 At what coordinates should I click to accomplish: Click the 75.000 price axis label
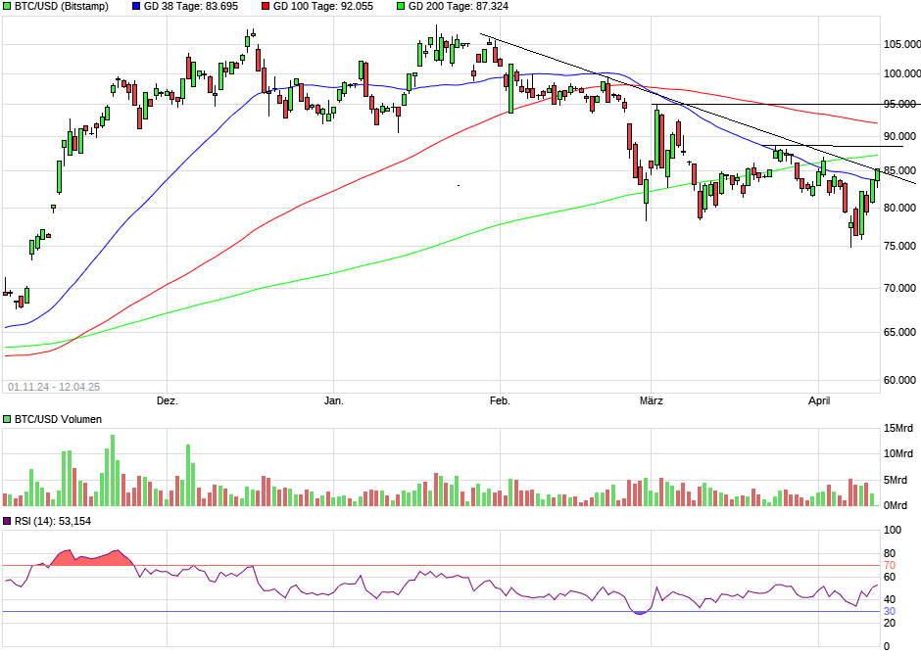899,246
